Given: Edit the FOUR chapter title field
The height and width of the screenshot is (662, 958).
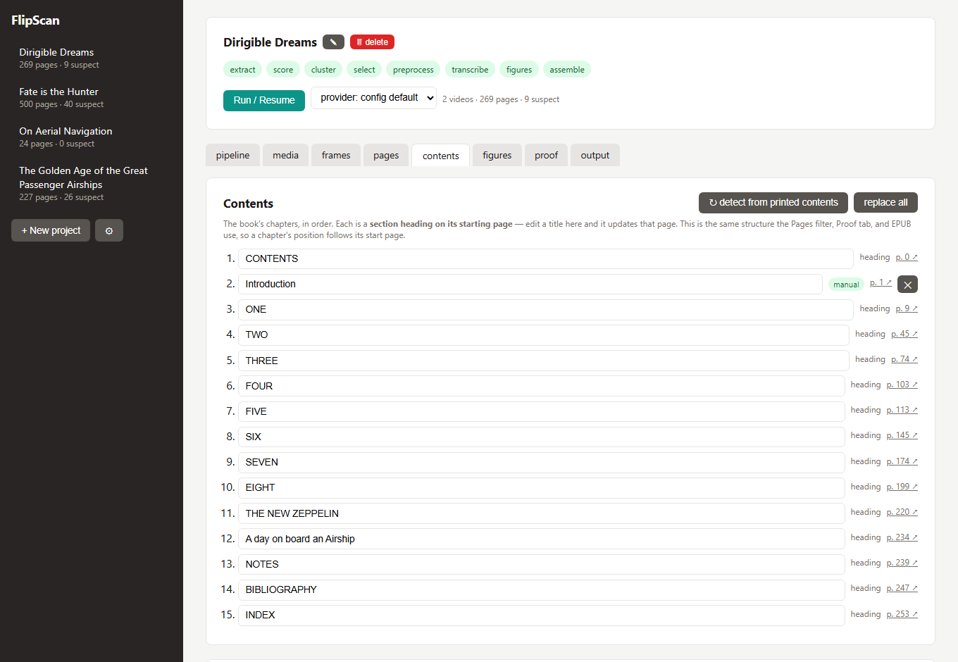Looking at the screenshot, I should [541, 386].
